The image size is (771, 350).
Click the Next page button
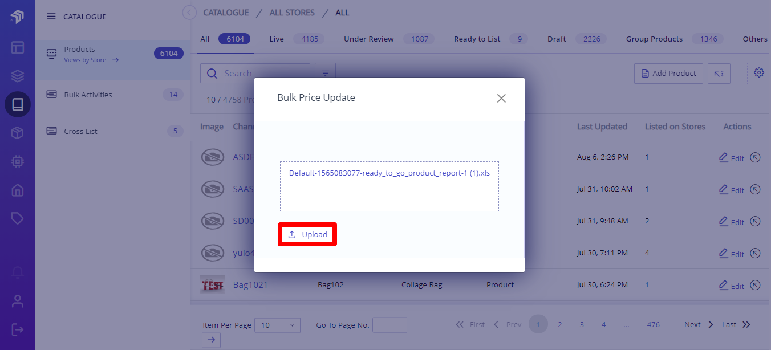coord(699,325)
